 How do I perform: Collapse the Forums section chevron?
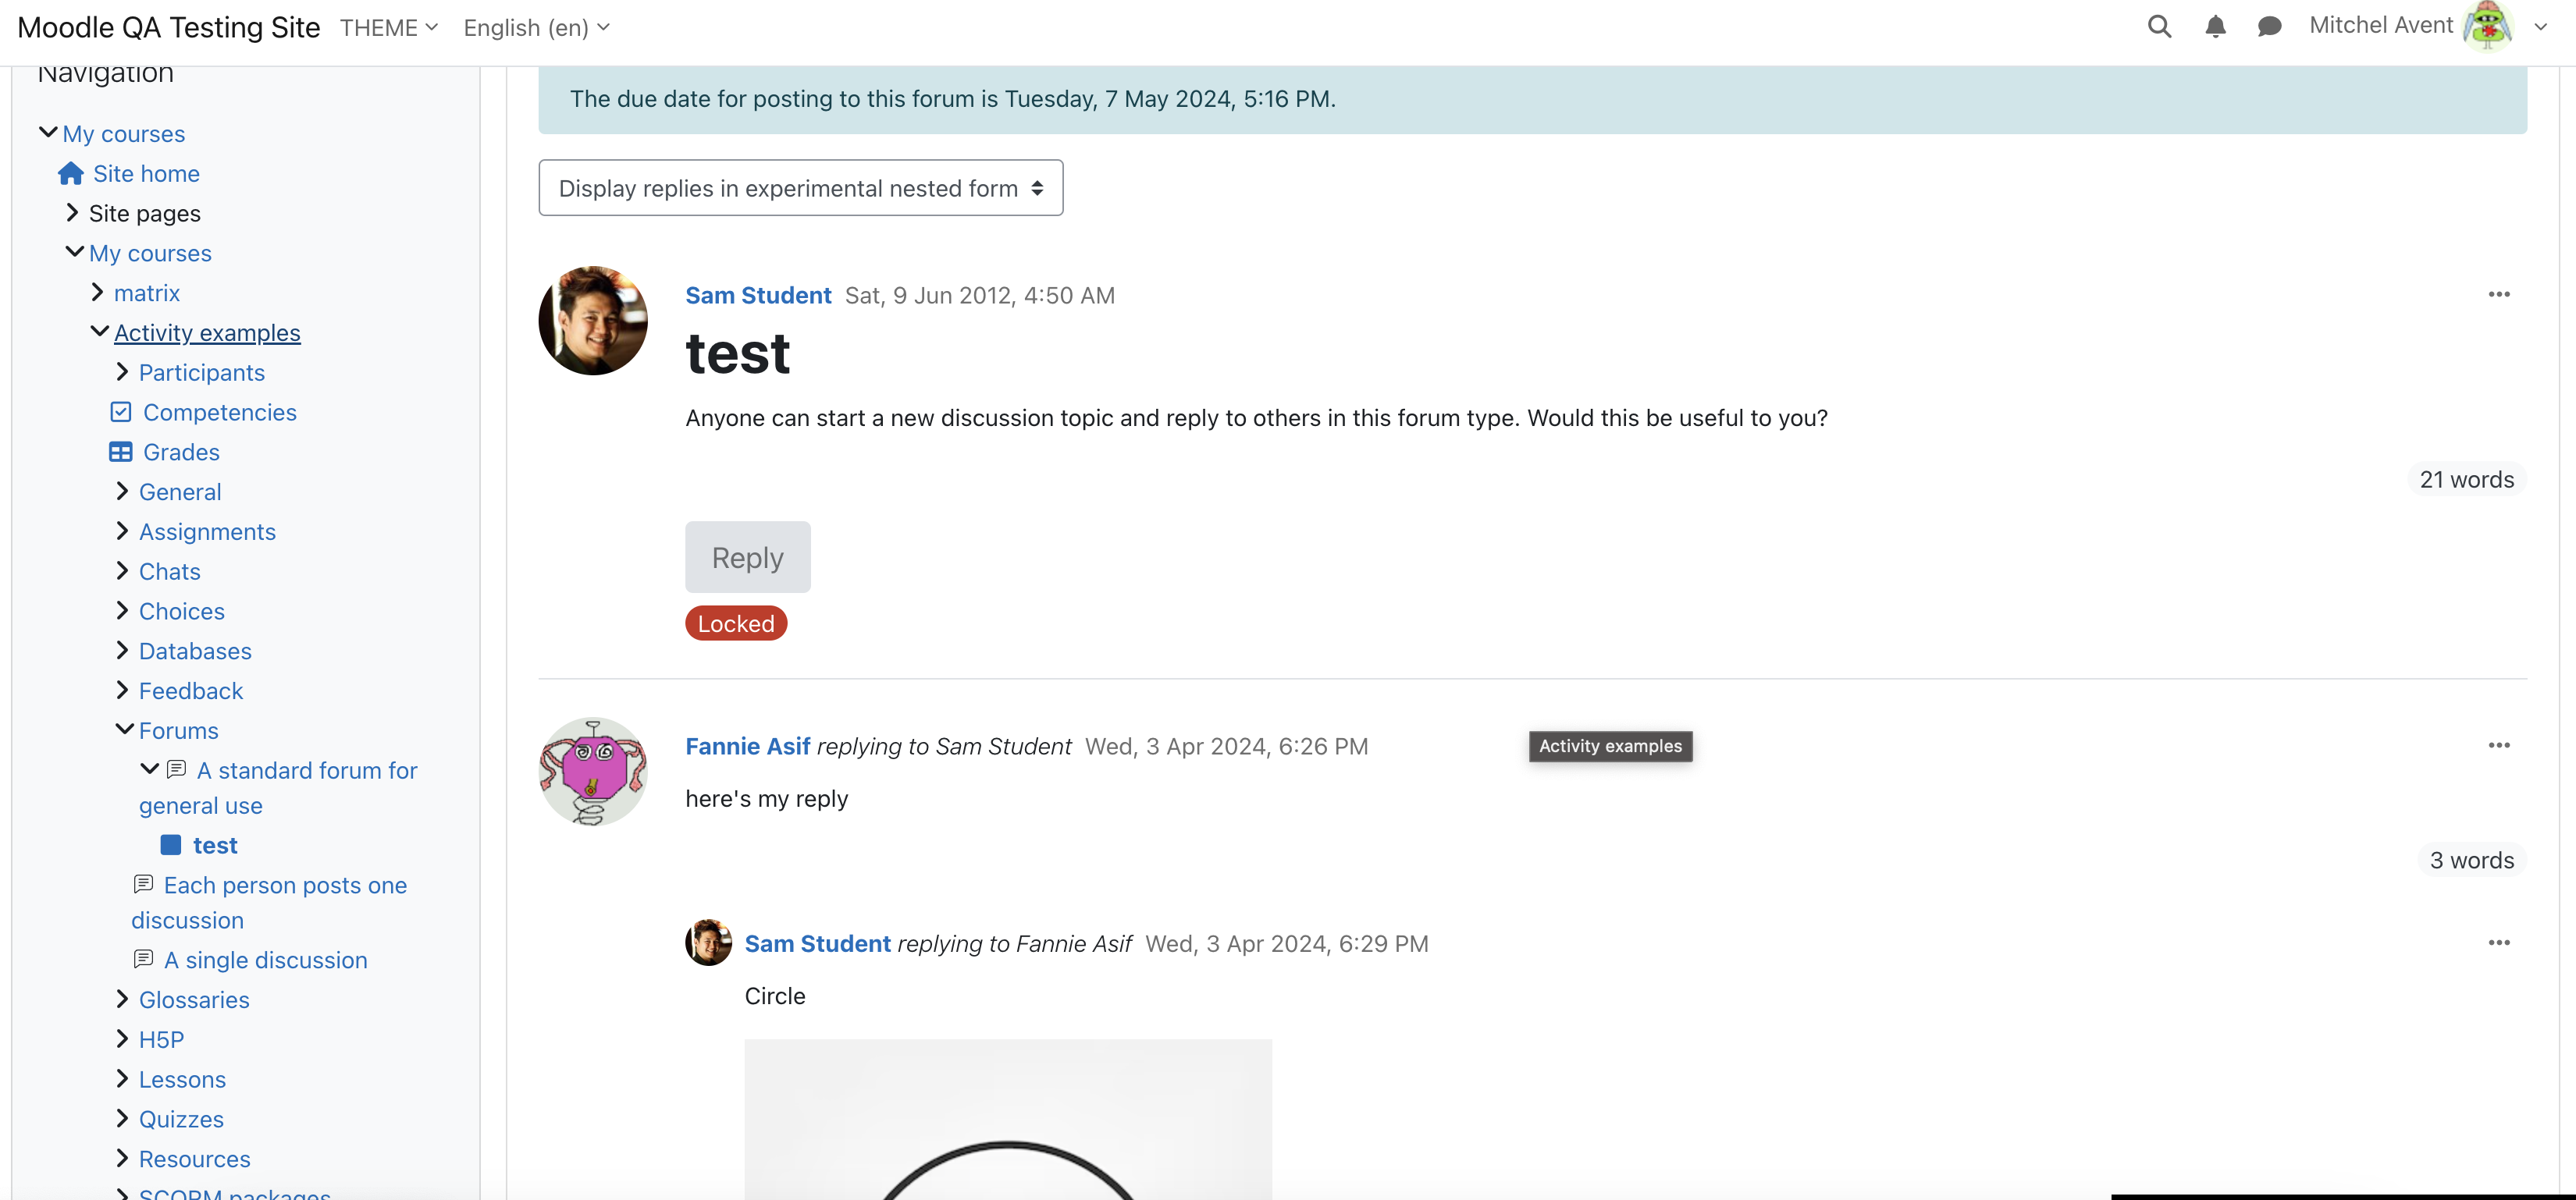pyautogui.click(x=124, y=730)
